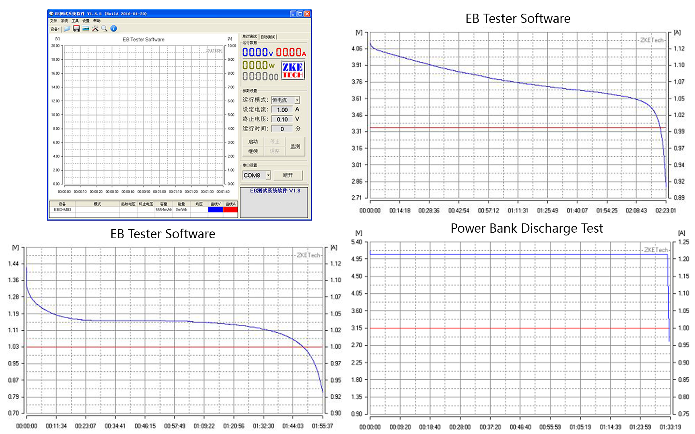The image size is (695, 434).
Task: Click the red current readout 00.00 A
Action: click(x=291, y=52)
